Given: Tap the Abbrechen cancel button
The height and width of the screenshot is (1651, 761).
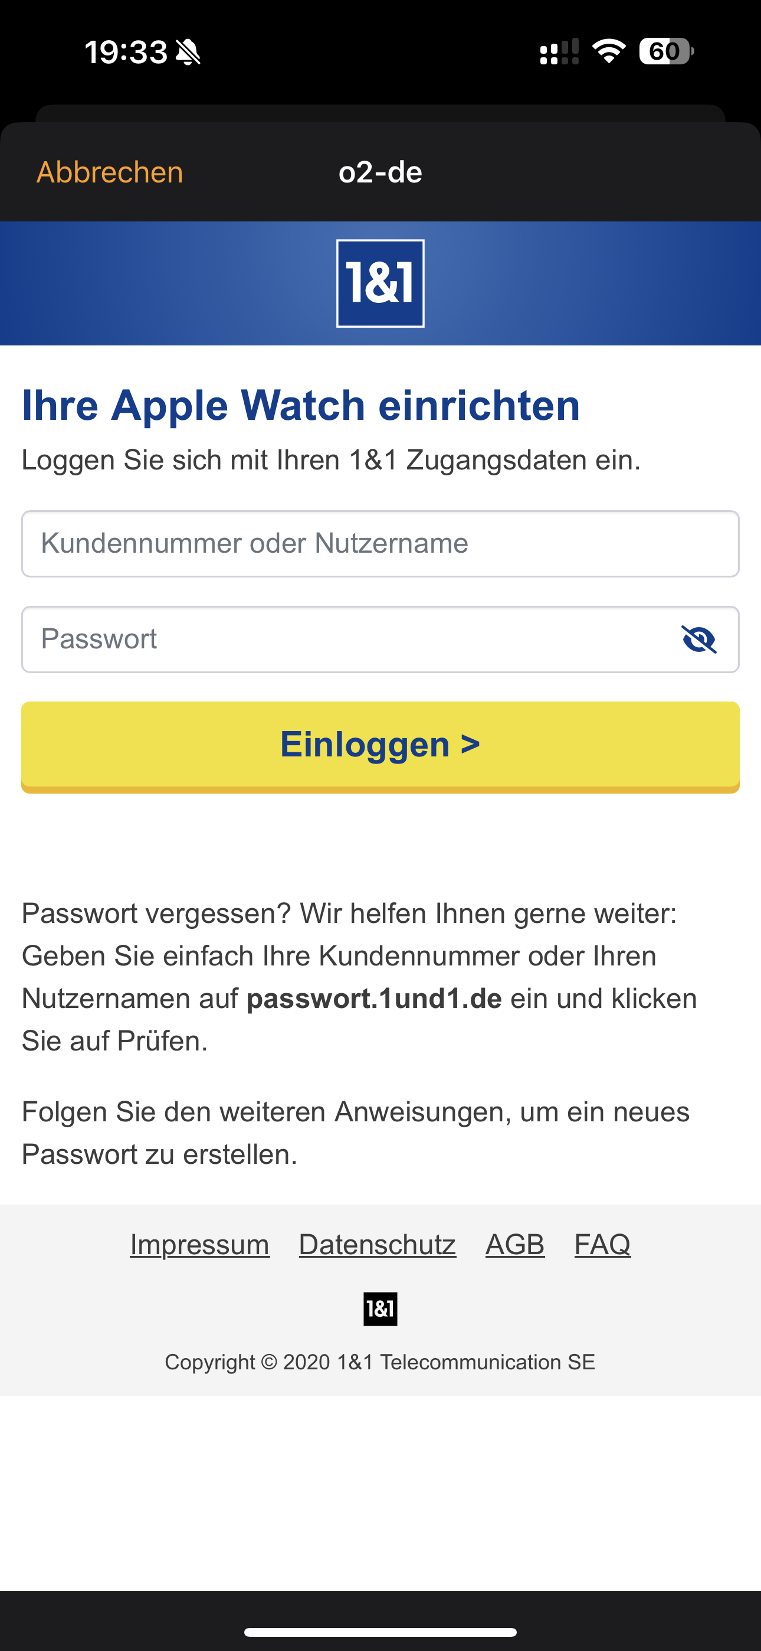Looking at the screenshot, I should coord(110,172).
